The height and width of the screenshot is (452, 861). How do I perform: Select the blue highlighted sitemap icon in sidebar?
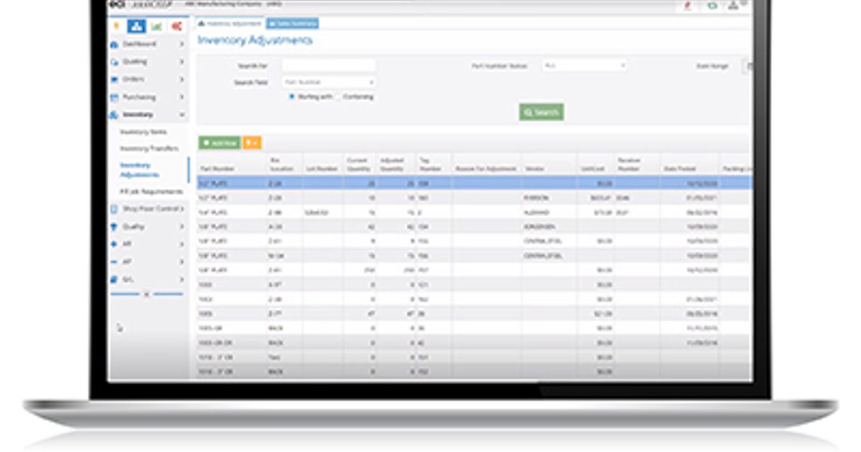(136, 27)
